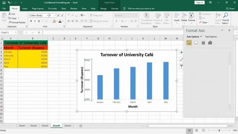Click the Tell me what you want box
This screenshot has width=238, height=134.
[141, 9]
